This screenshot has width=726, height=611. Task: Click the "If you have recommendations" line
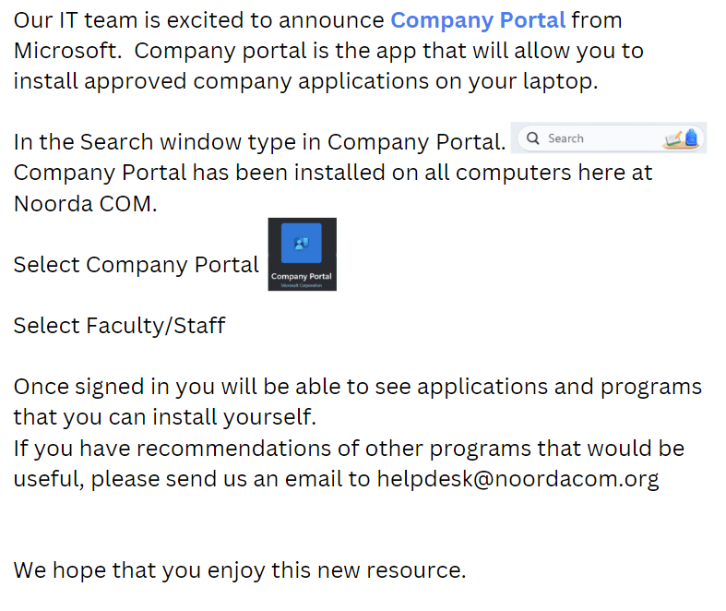pyautogui.click(x=349, y=449)
